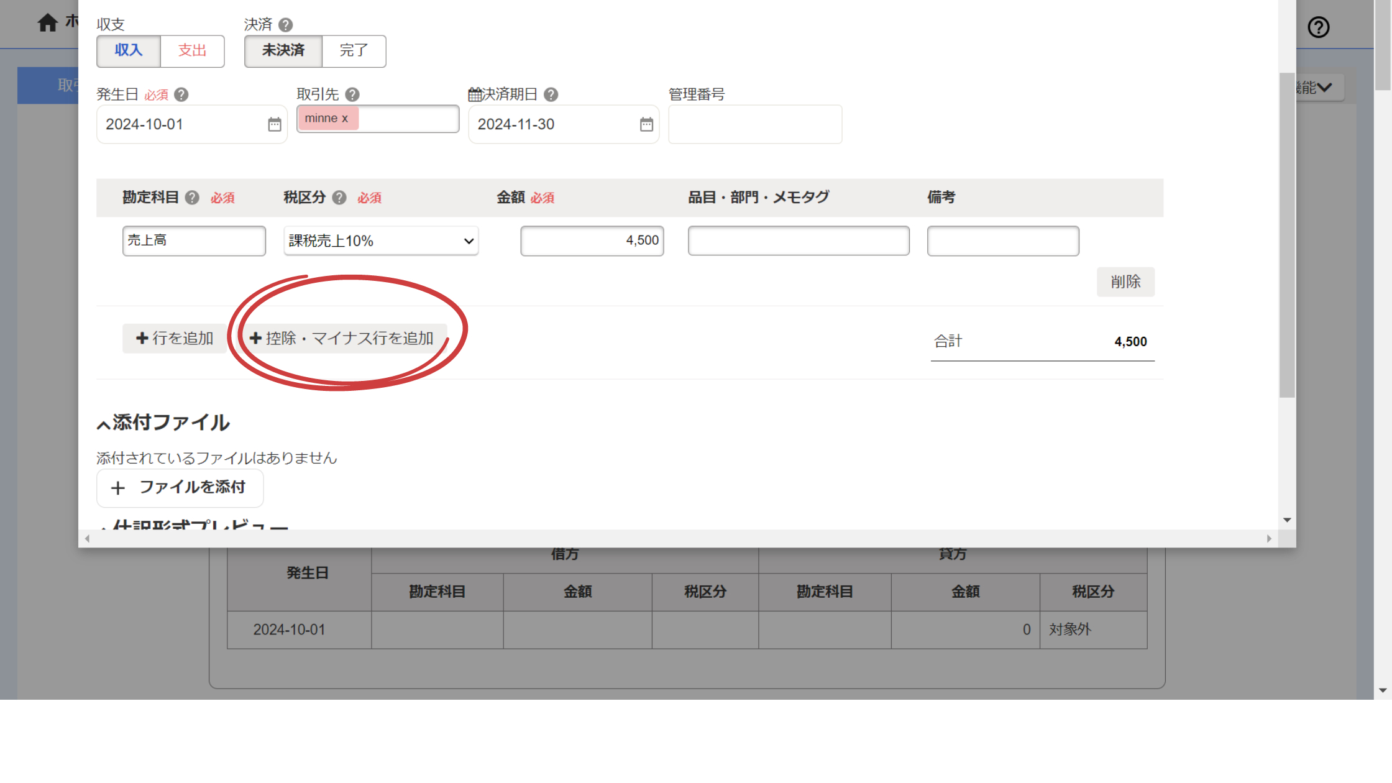Open calendar picker for 決済期日 date
Viewport: 1392px width, 783px height.
(x=646, y=125)
